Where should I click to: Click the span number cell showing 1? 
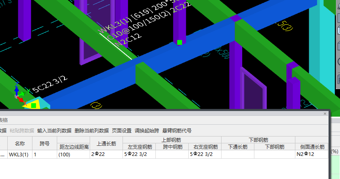(x=45, y=154)
